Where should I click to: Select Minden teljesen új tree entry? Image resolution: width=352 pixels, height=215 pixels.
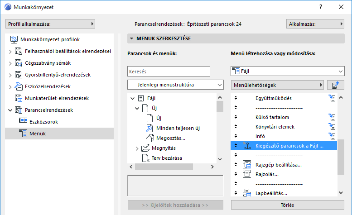click(178, 128)
